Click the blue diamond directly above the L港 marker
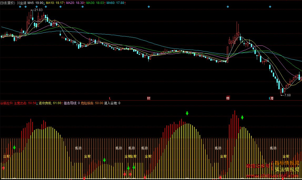This screenshot has width=302, height=180. pos(270,7)
